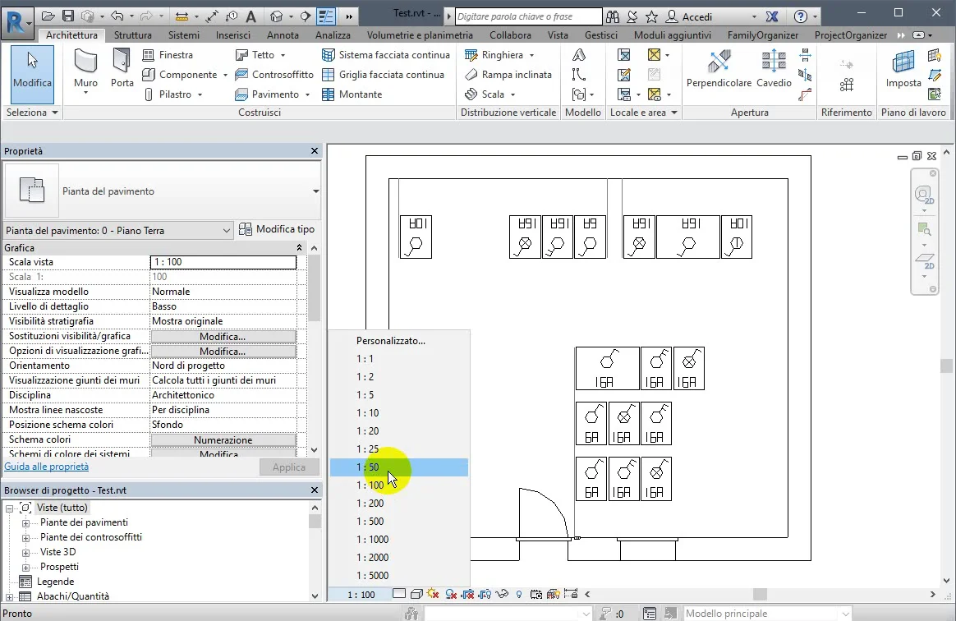
Task: Click the 1 : 100 view scale control
Action: [x=361, y=594]
